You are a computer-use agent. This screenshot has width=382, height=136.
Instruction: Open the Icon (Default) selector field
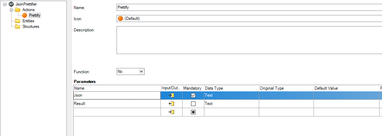tap(249, 18)
